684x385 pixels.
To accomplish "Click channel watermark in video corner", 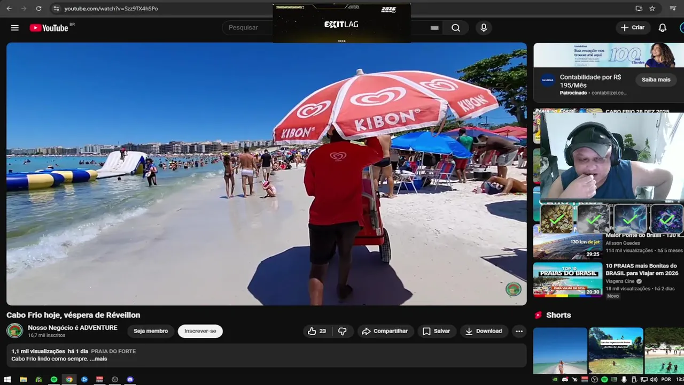I will point(514,289).
